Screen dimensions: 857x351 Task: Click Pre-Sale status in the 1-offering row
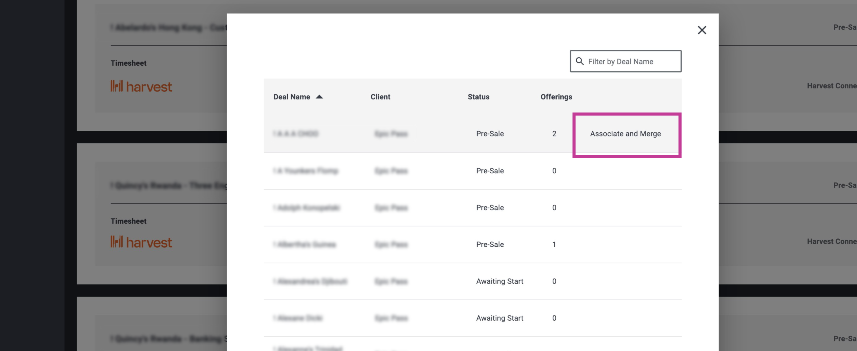[x=490, y=245]
